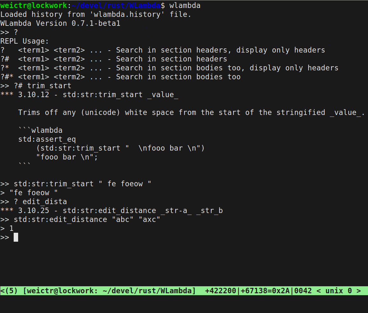Click the code line '"fooo bar \n";'
This screenshot has height=313, width=368.
point(67,157)
